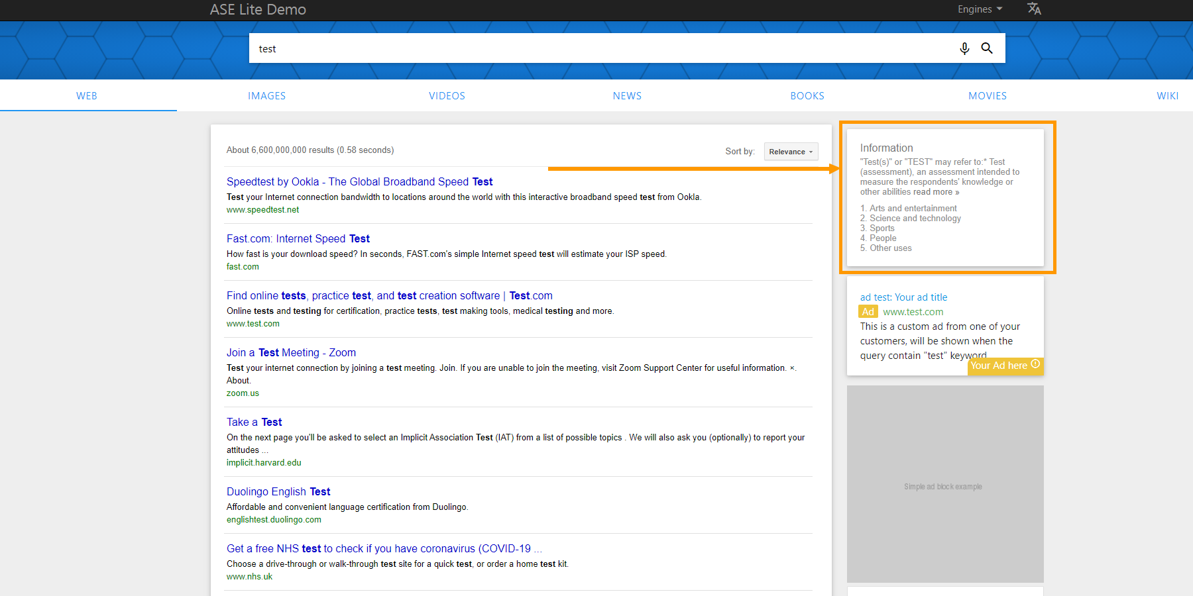This screenshot has width=1193, height=596.
Task: Switch to the VIDEOS tab
Action: [447, 96]
